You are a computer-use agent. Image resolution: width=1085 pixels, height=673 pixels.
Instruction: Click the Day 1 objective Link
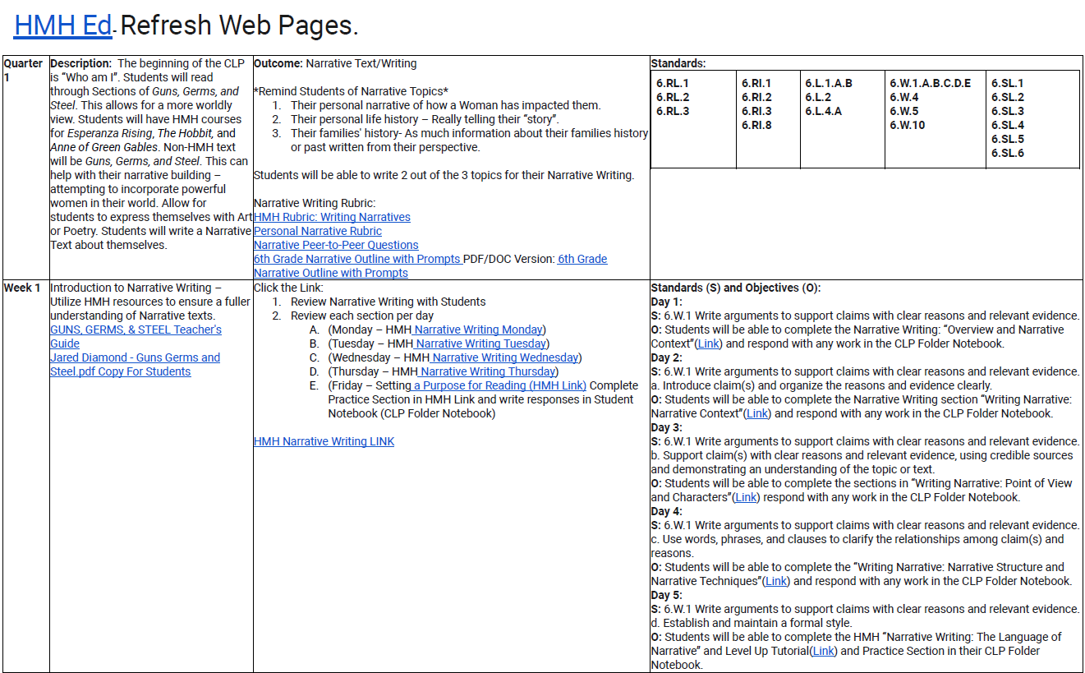[x=708, y=343]
